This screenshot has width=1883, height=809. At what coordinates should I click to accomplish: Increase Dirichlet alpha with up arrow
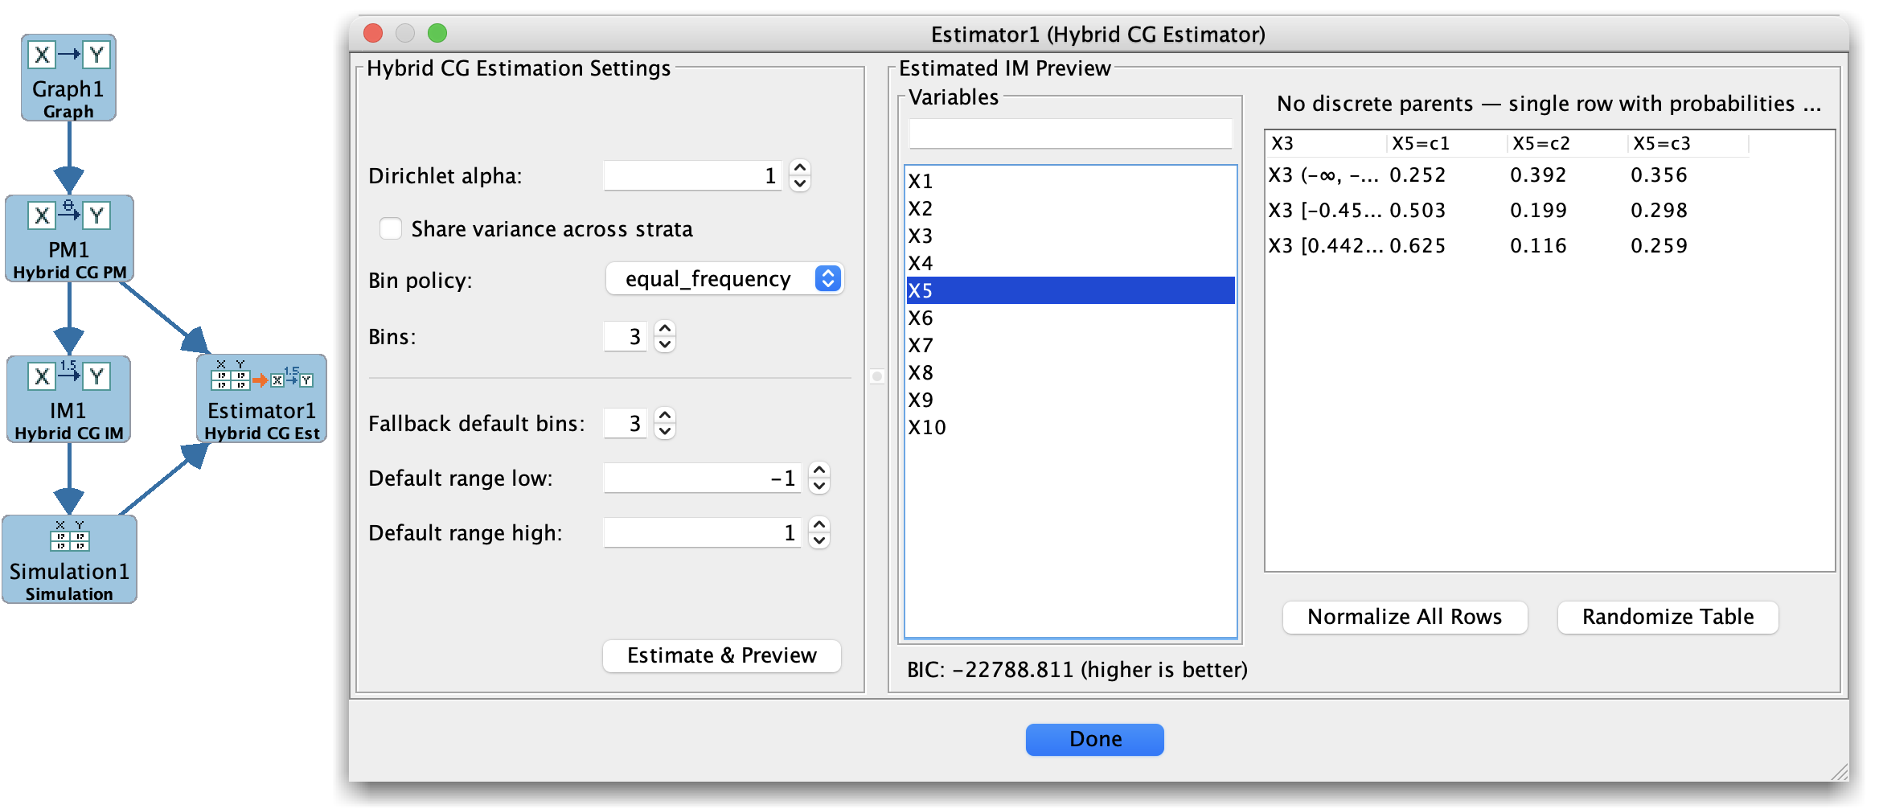click(x=800, y=168)
